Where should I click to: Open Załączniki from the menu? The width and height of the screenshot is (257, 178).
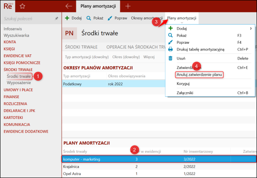[210, 93]
